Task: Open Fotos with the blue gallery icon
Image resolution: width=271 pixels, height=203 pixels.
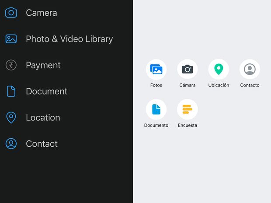Action: 156,69
